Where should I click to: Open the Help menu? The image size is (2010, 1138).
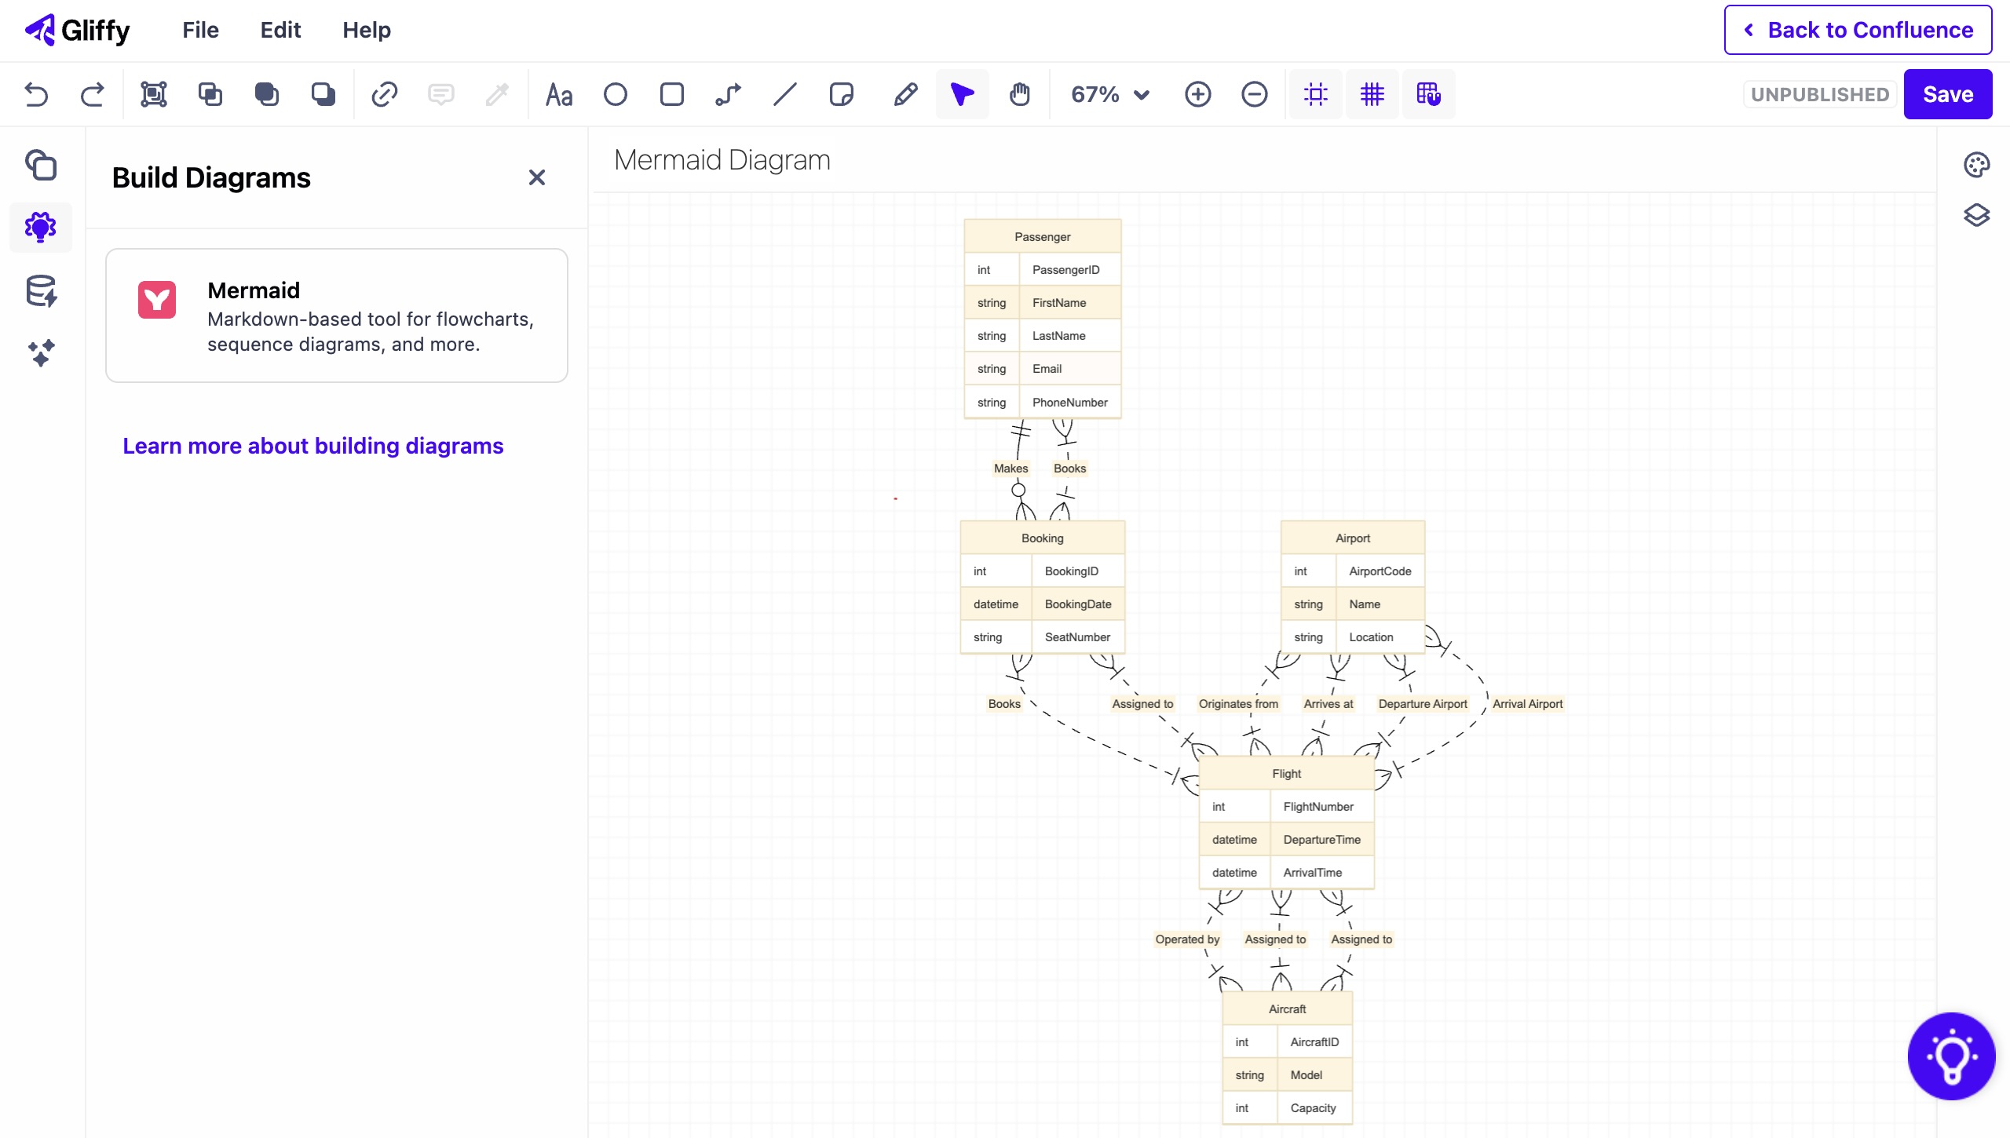pos(366,30)
